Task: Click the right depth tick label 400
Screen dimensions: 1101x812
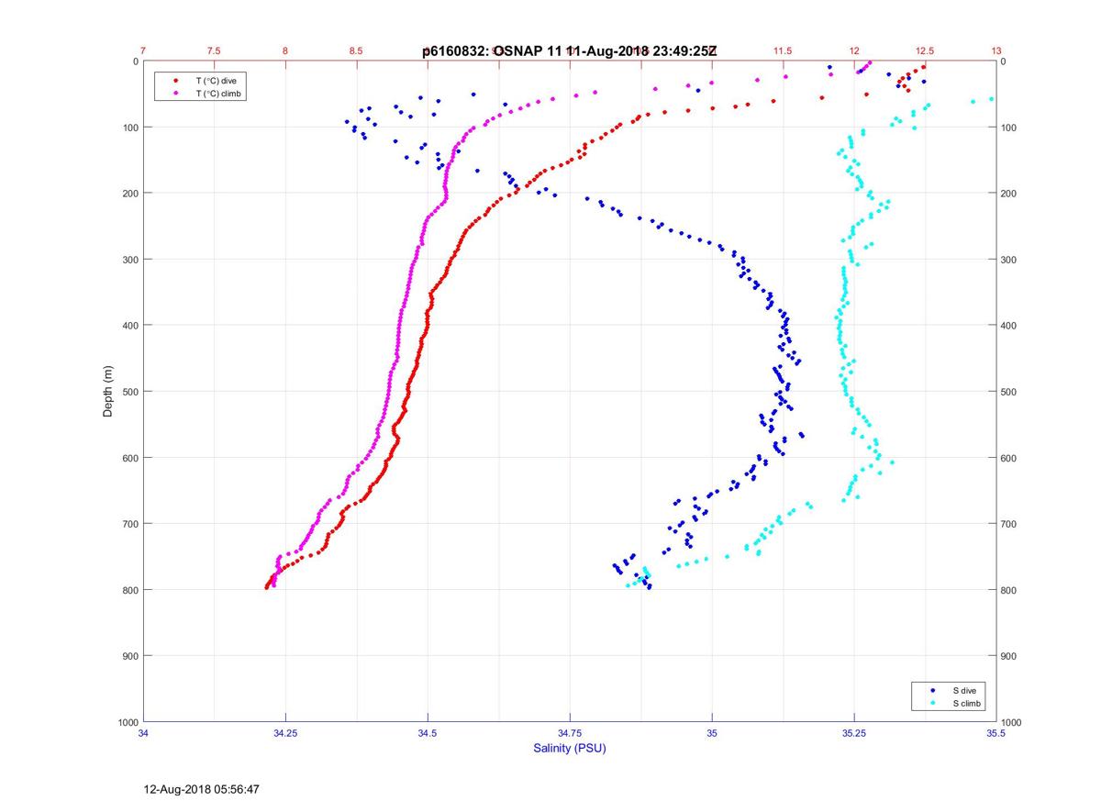Action: click(1010, 326)
